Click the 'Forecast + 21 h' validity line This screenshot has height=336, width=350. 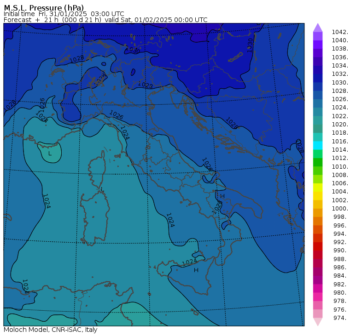105,20
